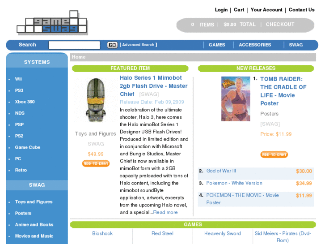
Task: Go to Login page
Action: (221, 10)
